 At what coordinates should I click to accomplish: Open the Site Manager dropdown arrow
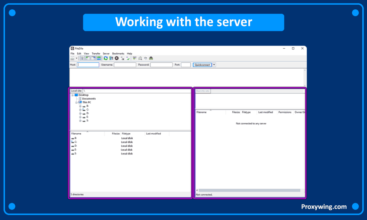[77, 58]
